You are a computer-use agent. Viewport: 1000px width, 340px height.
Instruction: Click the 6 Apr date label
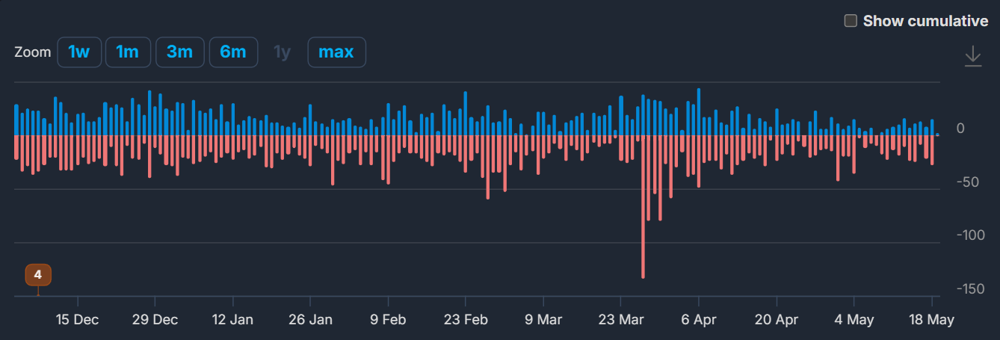[x=699, y=320]
